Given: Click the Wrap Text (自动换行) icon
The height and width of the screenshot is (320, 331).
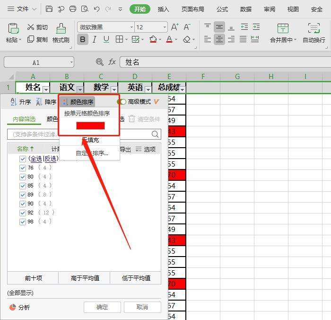Looking at the screenshot, I should pyautogui.click(x=314, y=28).
